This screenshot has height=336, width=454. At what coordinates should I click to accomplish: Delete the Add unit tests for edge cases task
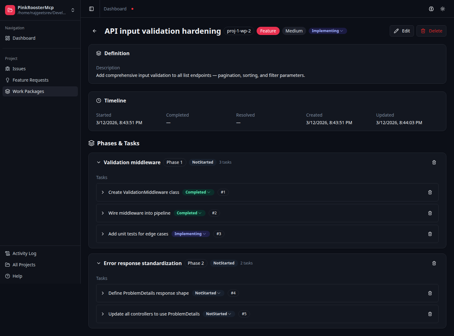[x=430, y=234]
